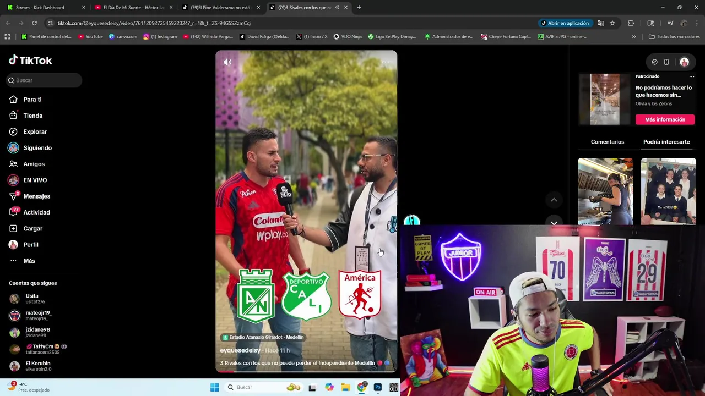Screen dimensions: 705x396
Task: Click the Más información ad button
Action: coord(665,119)
